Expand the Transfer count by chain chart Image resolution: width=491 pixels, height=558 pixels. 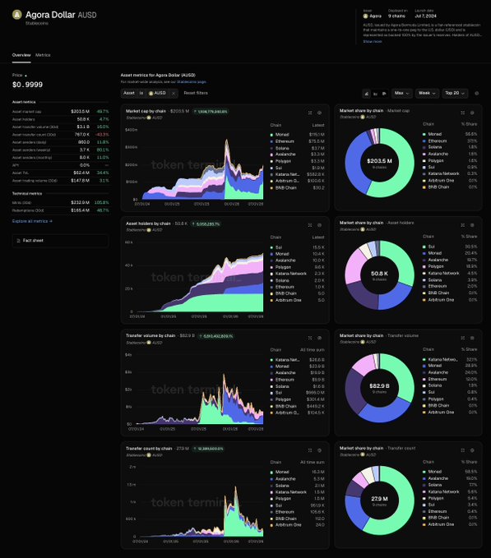click(x=310, y=450)
